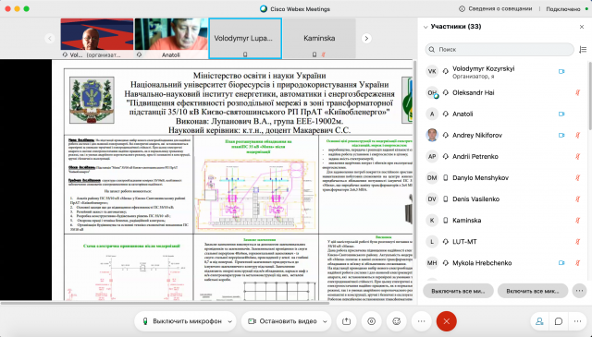Unmute all with Включить все мик... button
The image size is (592, 337).
pyautogui.click(x=533, y=291)
